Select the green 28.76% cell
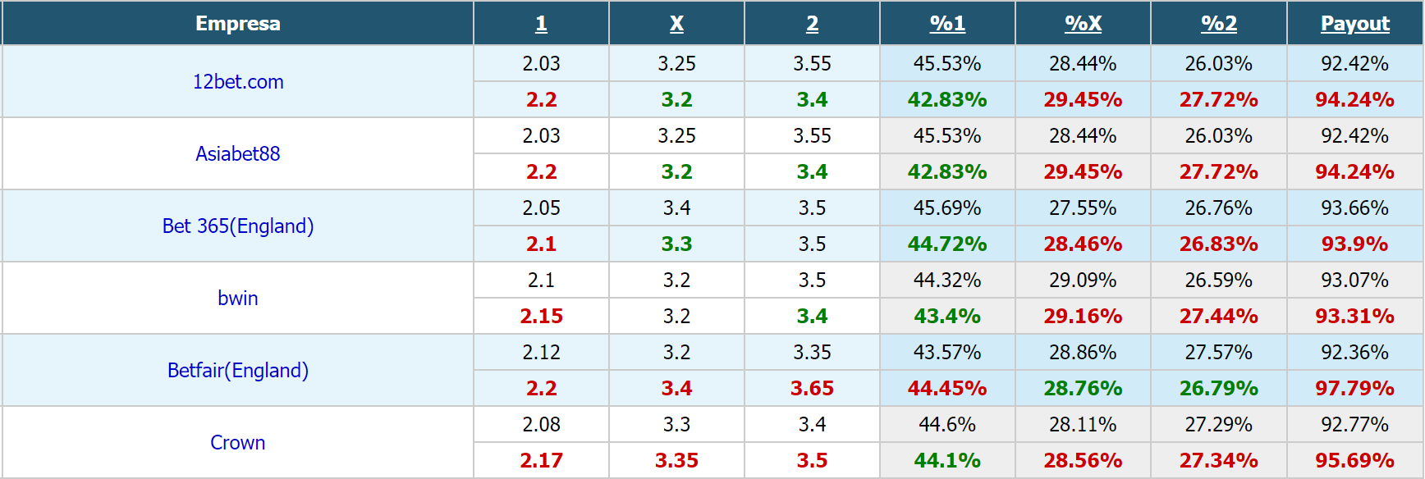This screenshot has width=1425, height=479. (1083, 389)
